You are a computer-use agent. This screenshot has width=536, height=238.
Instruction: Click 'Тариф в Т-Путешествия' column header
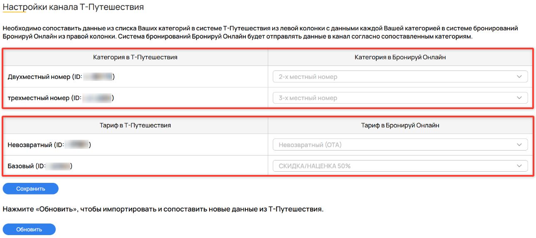click(135, 125)
